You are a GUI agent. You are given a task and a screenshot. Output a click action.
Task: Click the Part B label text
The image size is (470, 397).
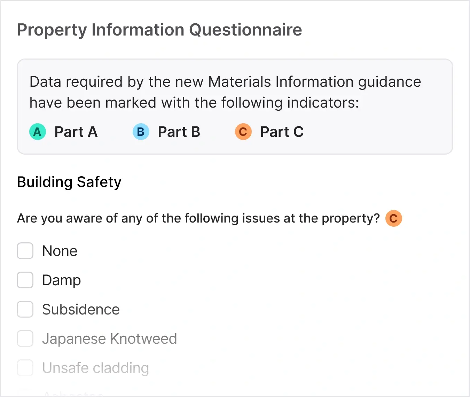click(179, 132)
